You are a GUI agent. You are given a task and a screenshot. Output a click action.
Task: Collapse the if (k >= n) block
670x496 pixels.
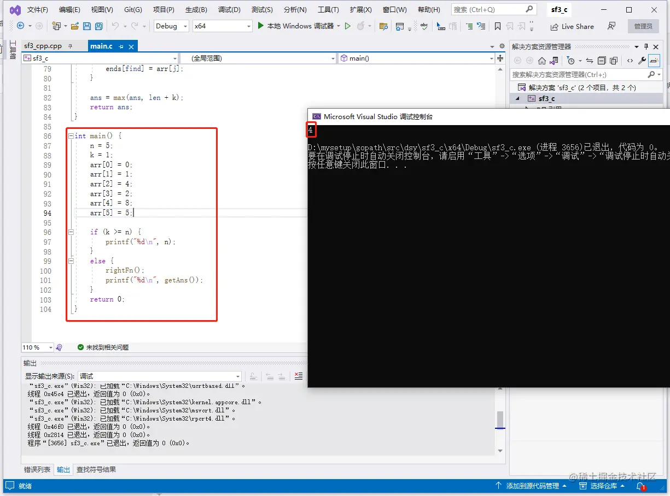tap(71, 232)
